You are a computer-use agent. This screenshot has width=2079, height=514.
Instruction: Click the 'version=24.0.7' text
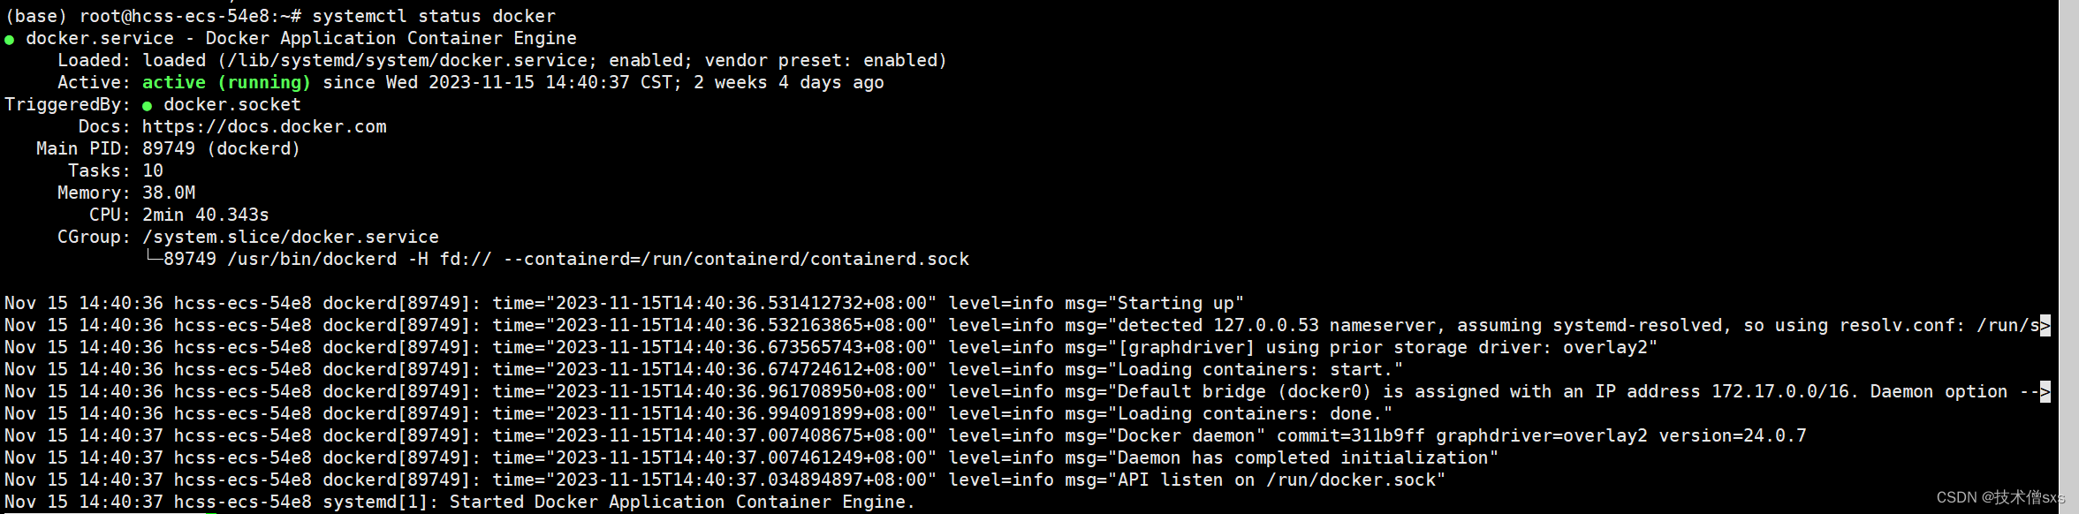point(1733,435)
